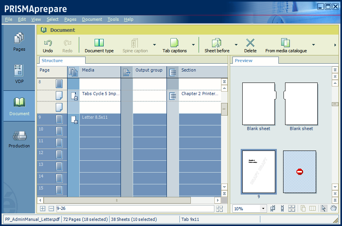Image resolution: width=342 pixels, height=226 pixels.
Task: Click the plus icon left of range field
Action: 42,209
